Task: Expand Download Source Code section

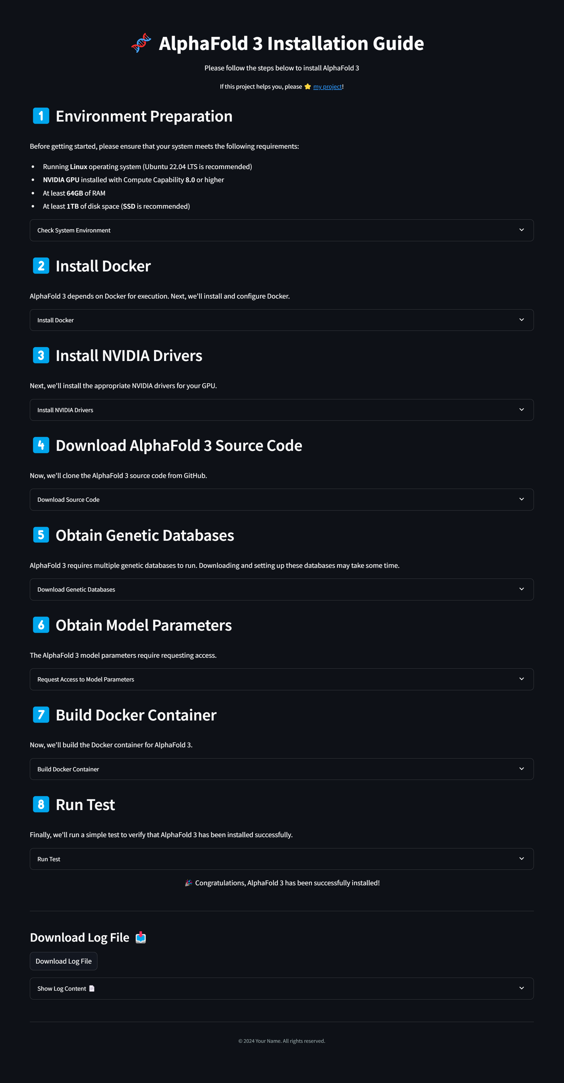Action: [281, 499]
